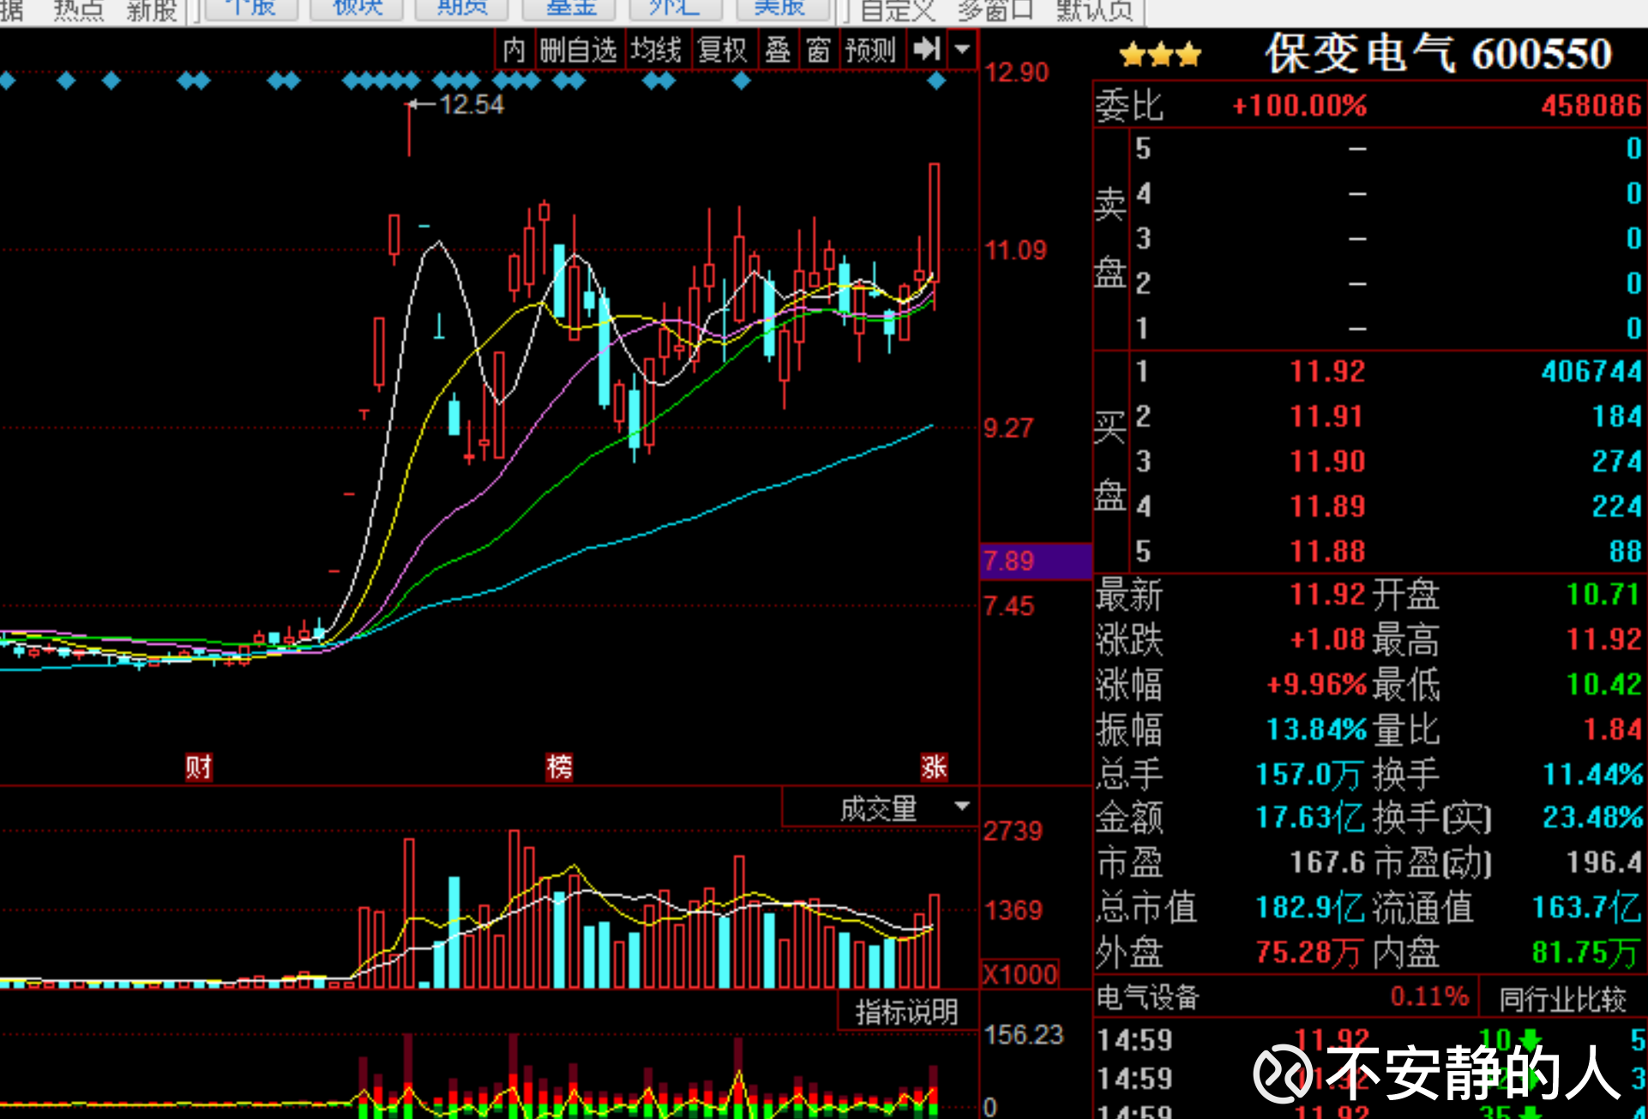
Task: Click the 换手 11.44% value
Action: coord(1593,774)
